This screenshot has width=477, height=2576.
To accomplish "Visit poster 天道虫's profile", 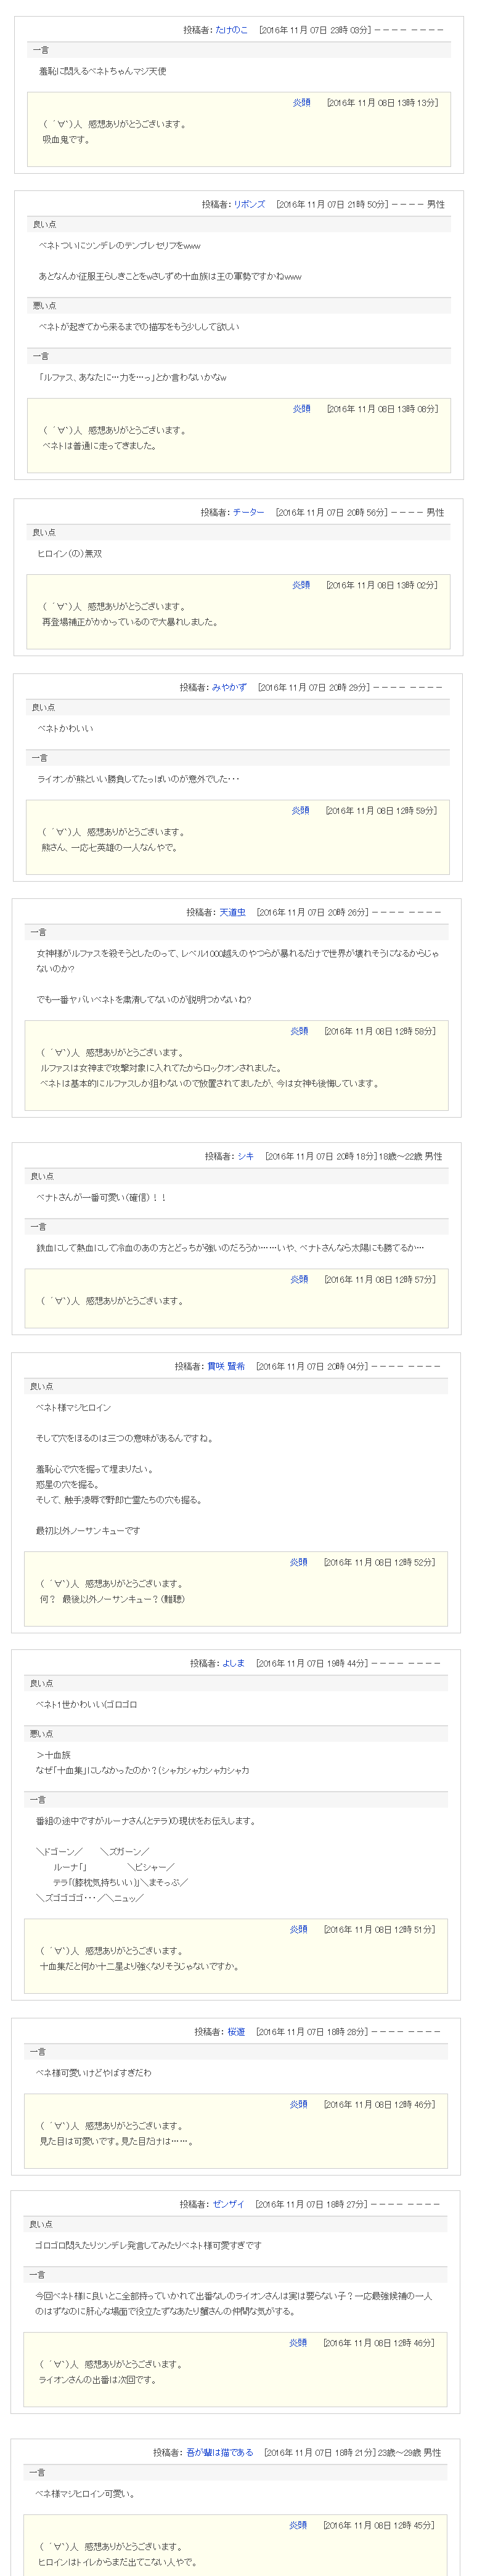I will click(232, 912).
